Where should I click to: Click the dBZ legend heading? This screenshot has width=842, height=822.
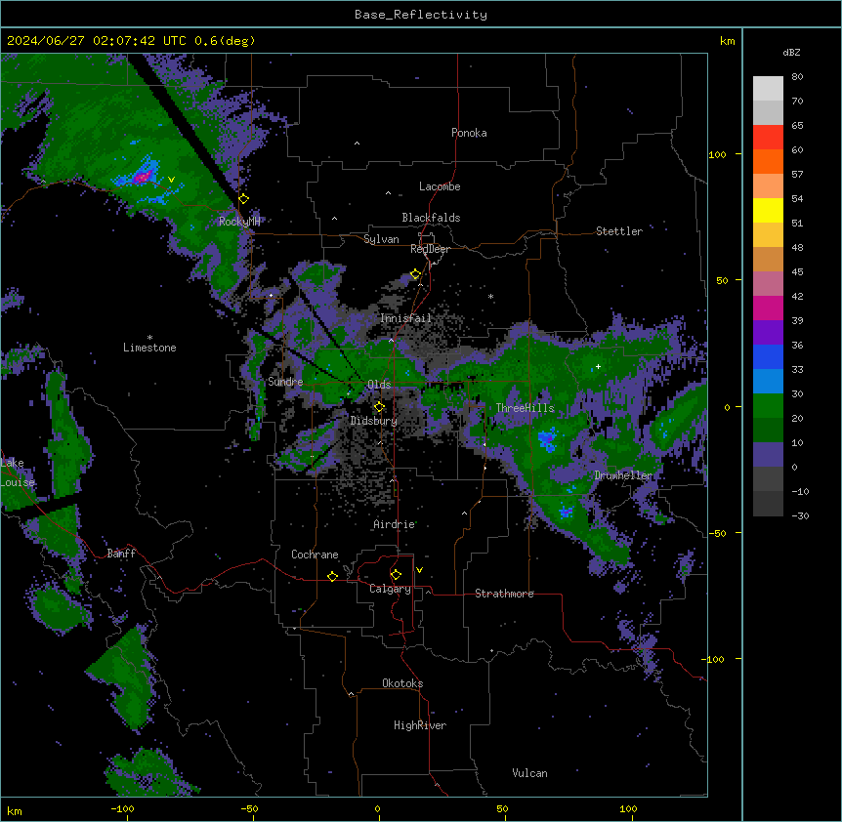791,52
